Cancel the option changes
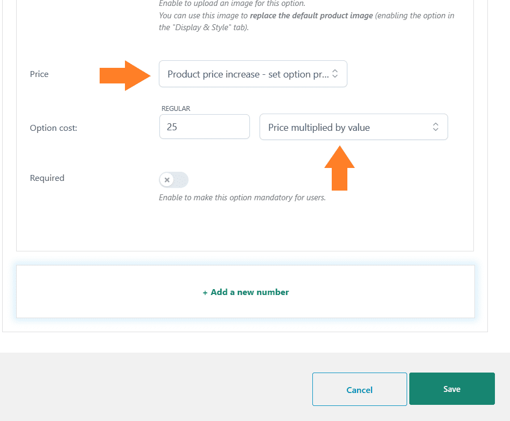Image resolution: width=510 pixels, height=421 pixels. tap(359, 389)
